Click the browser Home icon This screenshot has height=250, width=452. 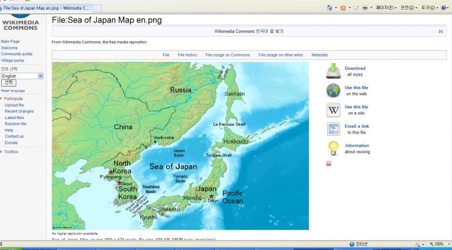click(329, 8)
